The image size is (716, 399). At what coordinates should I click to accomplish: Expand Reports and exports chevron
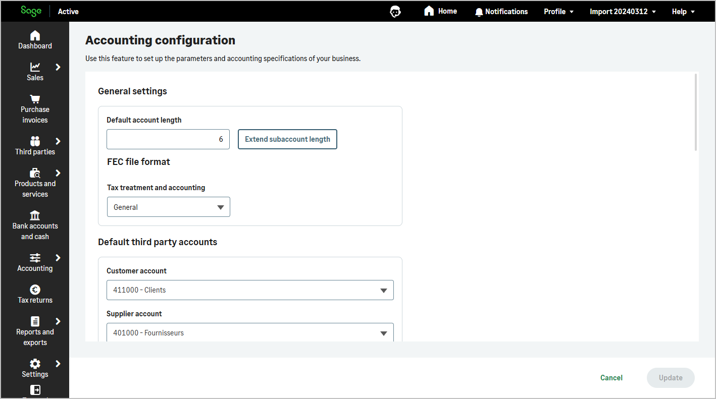(x=58, y=321)
